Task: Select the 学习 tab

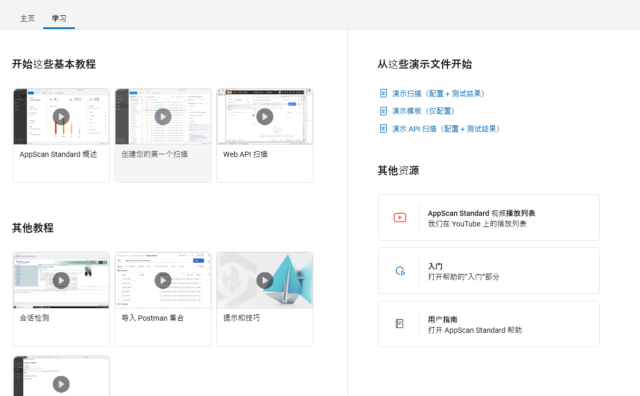Action: [x=59, y=18]
